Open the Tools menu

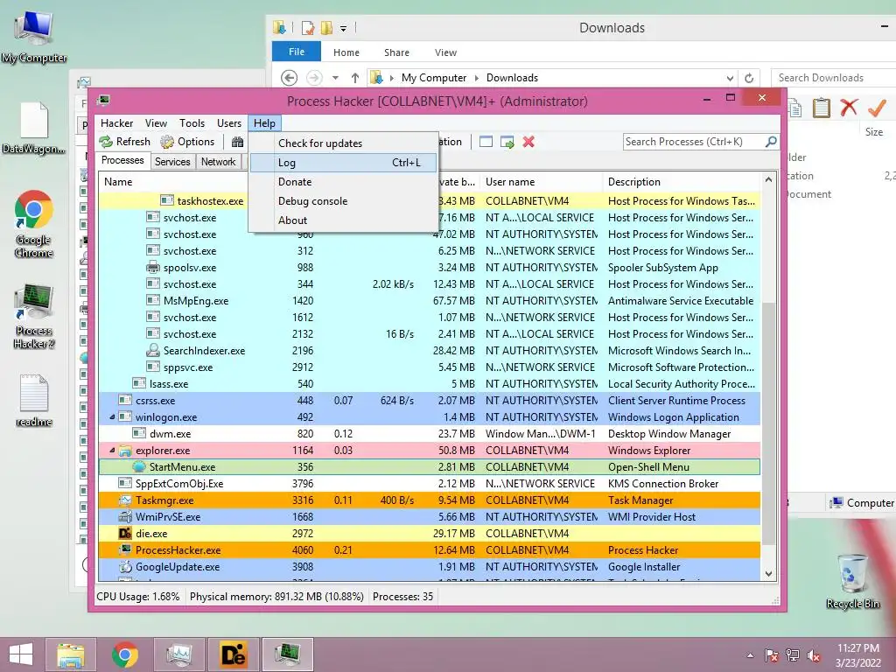tap(192, 123)
